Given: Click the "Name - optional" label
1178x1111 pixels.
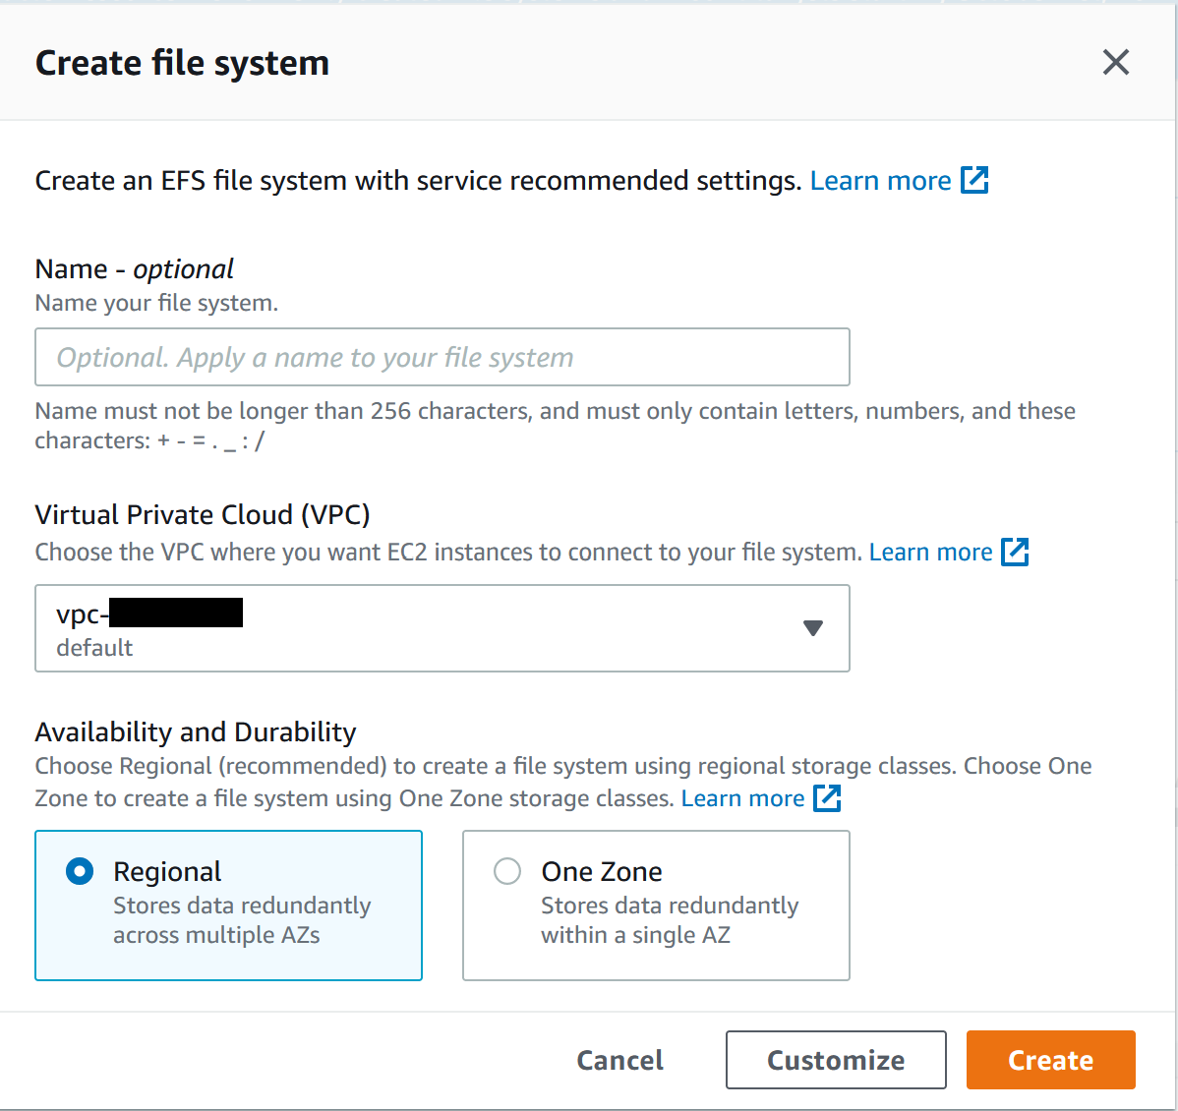Looking at the screenshot, I should (x=135, y=268).
